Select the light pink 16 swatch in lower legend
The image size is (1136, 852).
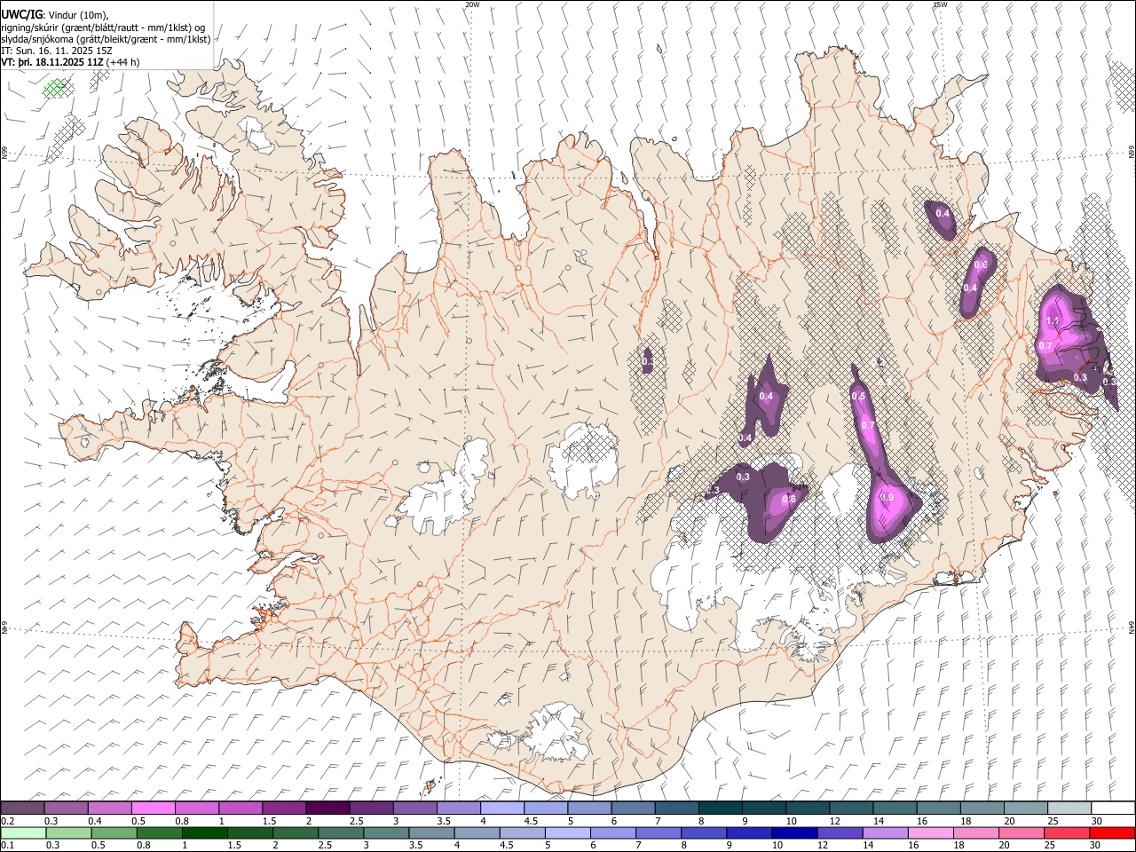tap(930, 833)
